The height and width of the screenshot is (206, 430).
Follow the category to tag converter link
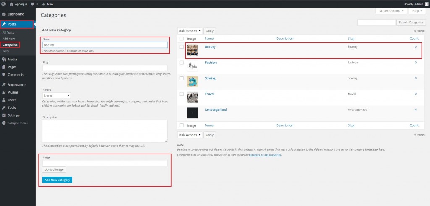coord(265,155)
